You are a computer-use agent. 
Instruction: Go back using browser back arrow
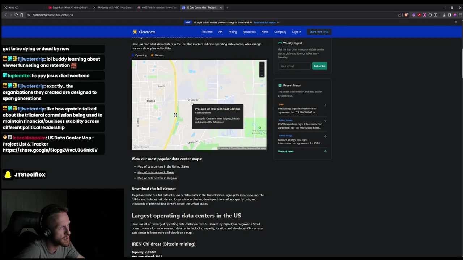[5, 15]
